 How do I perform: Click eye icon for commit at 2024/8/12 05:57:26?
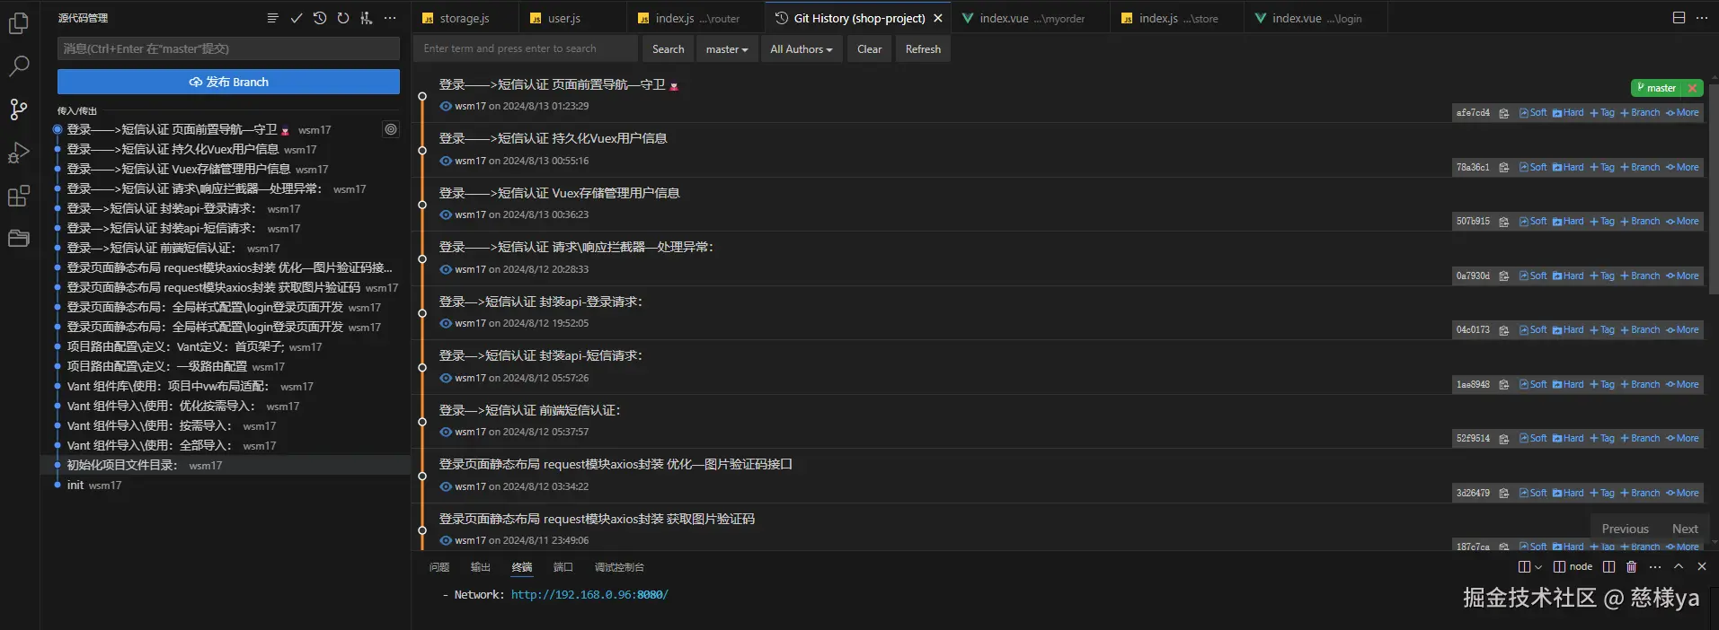[x=446, y=378]
